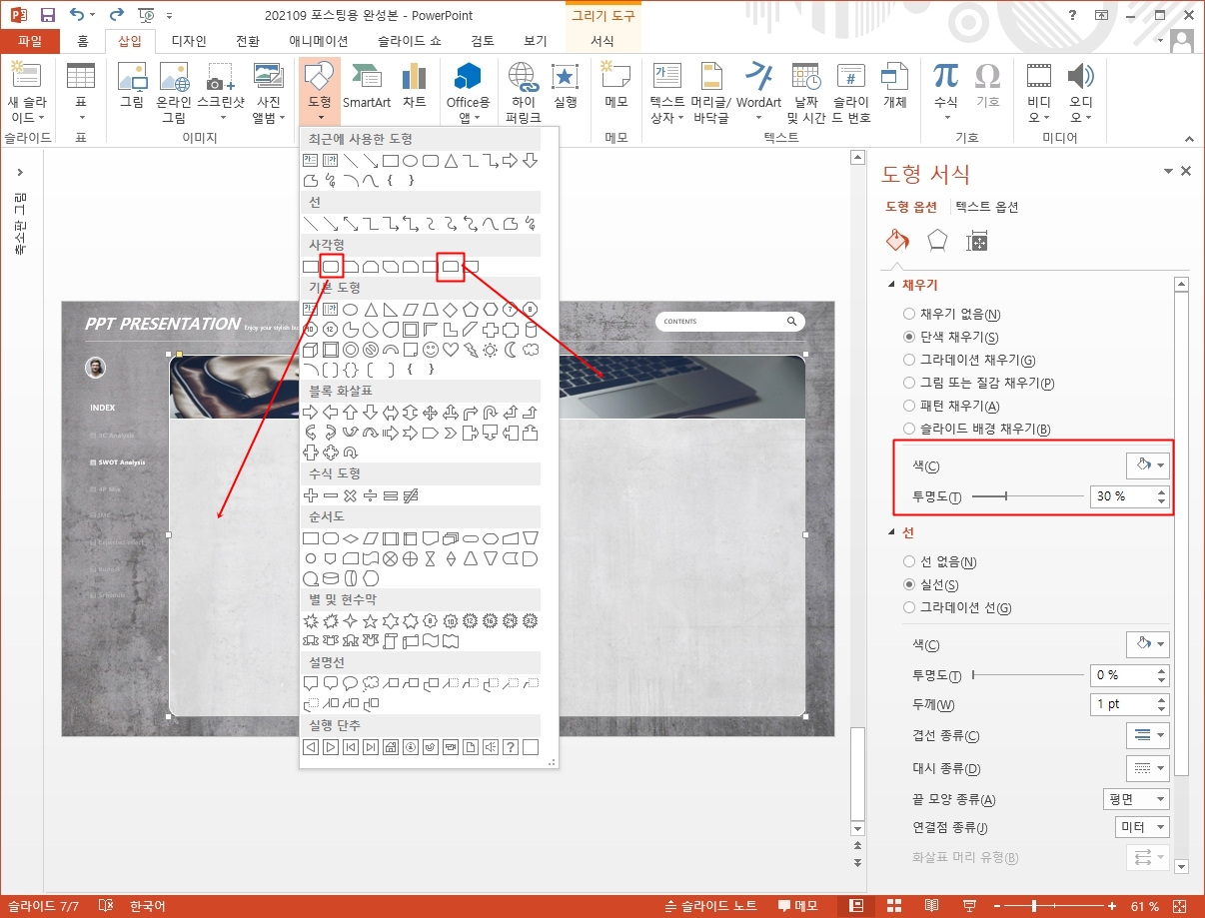Select the division sign equation shape
The width and height of the screenshot is (1205, 918).
click(370, 495)
